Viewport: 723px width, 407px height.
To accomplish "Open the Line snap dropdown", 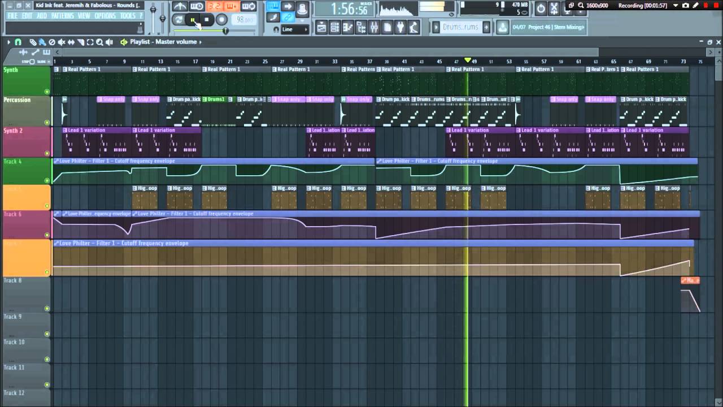I will click(x=295, y=29).
